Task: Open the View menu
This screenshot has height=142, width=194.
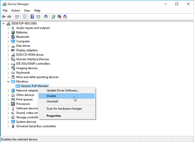Action: click(x=27, y=10)
